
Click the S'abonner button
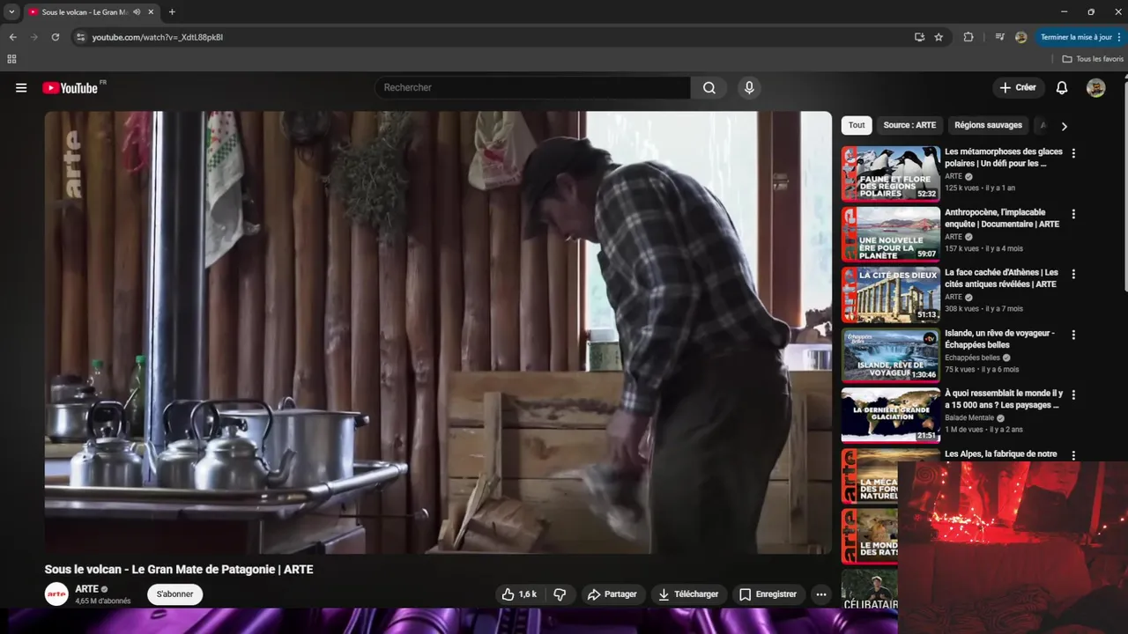[174, 594]
